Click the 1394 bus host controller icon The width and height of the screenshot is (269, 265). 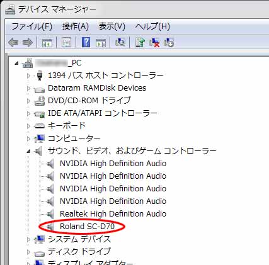point(40,76)
